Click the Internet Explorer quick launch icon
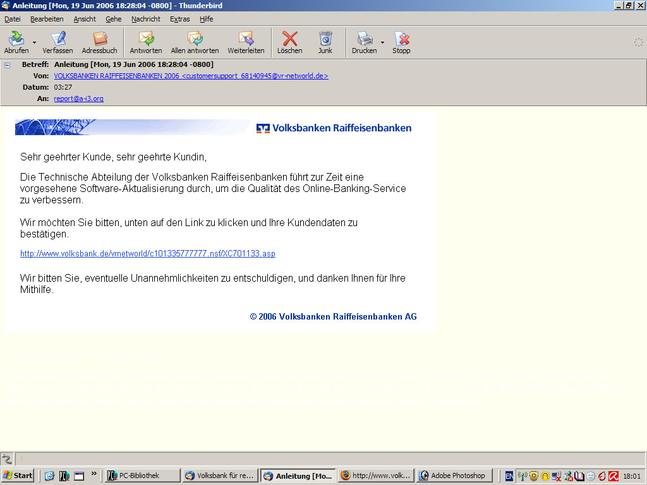The height and width of the screenshot is (485, 647). coord(49,476)
